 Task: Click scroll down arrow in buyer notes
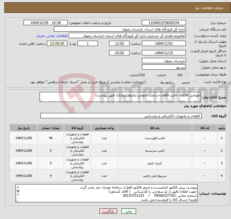(18, 195)
